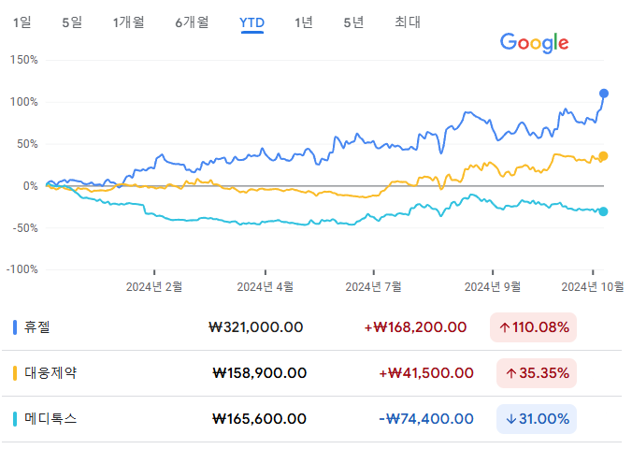Click the -50% y-axis label

click(25, 228)
